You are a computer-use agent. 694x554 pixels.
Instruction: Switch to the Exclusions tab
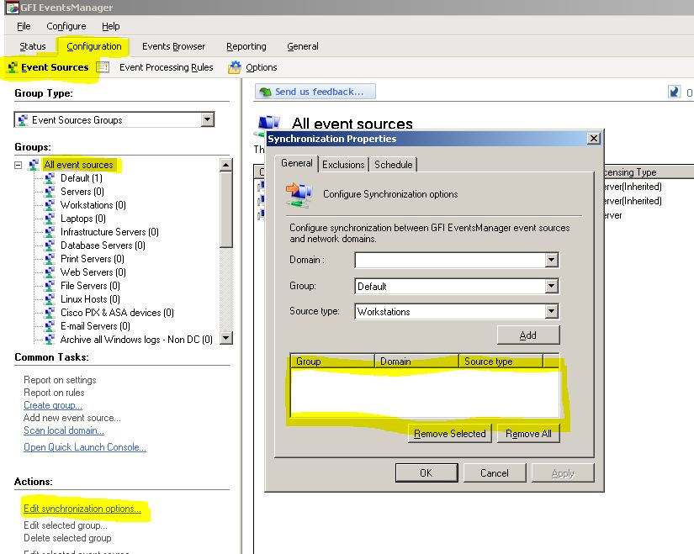(343, 165)
